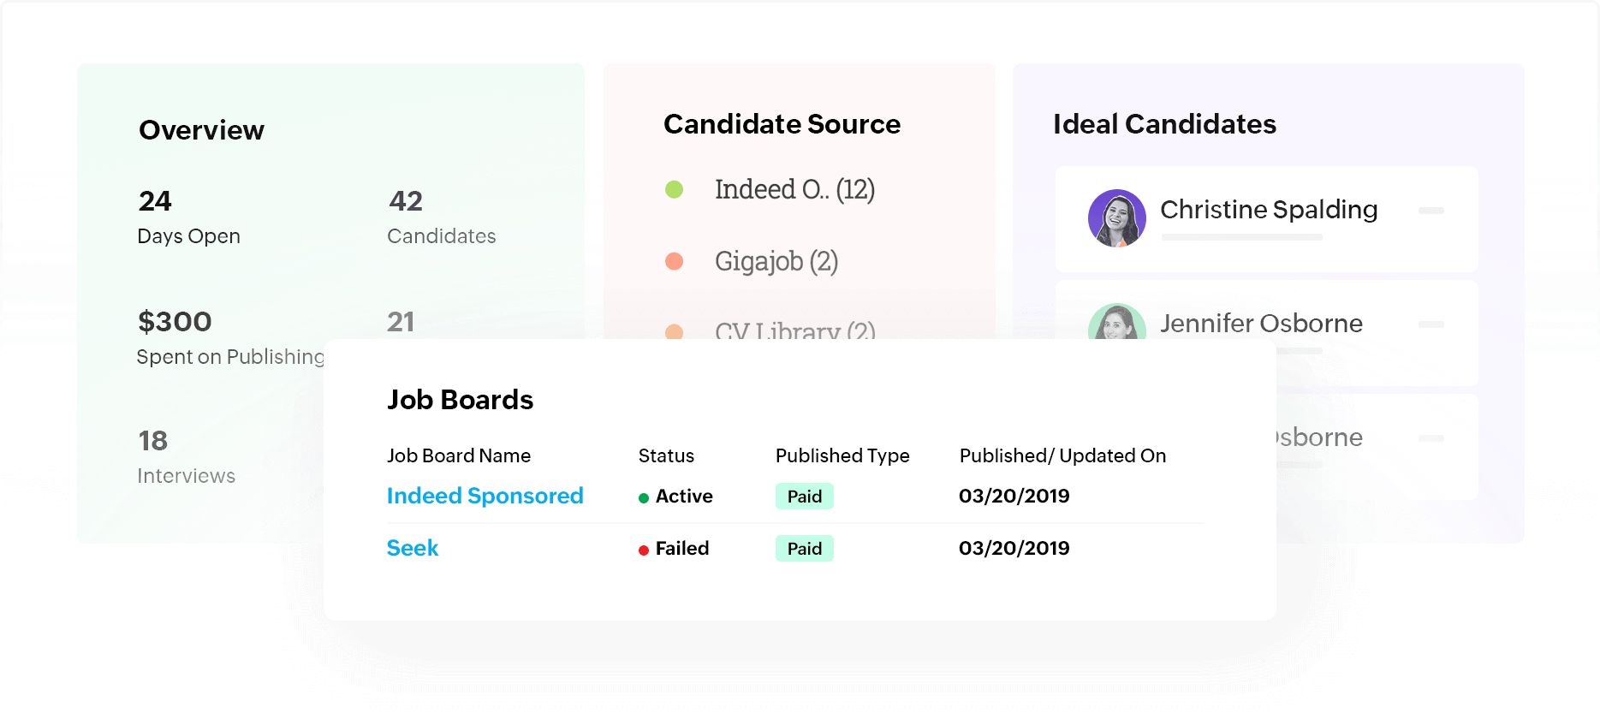This screenshot has width=1600, height=714.
Task: Open the Seek job board link
Action: point(413,548)
